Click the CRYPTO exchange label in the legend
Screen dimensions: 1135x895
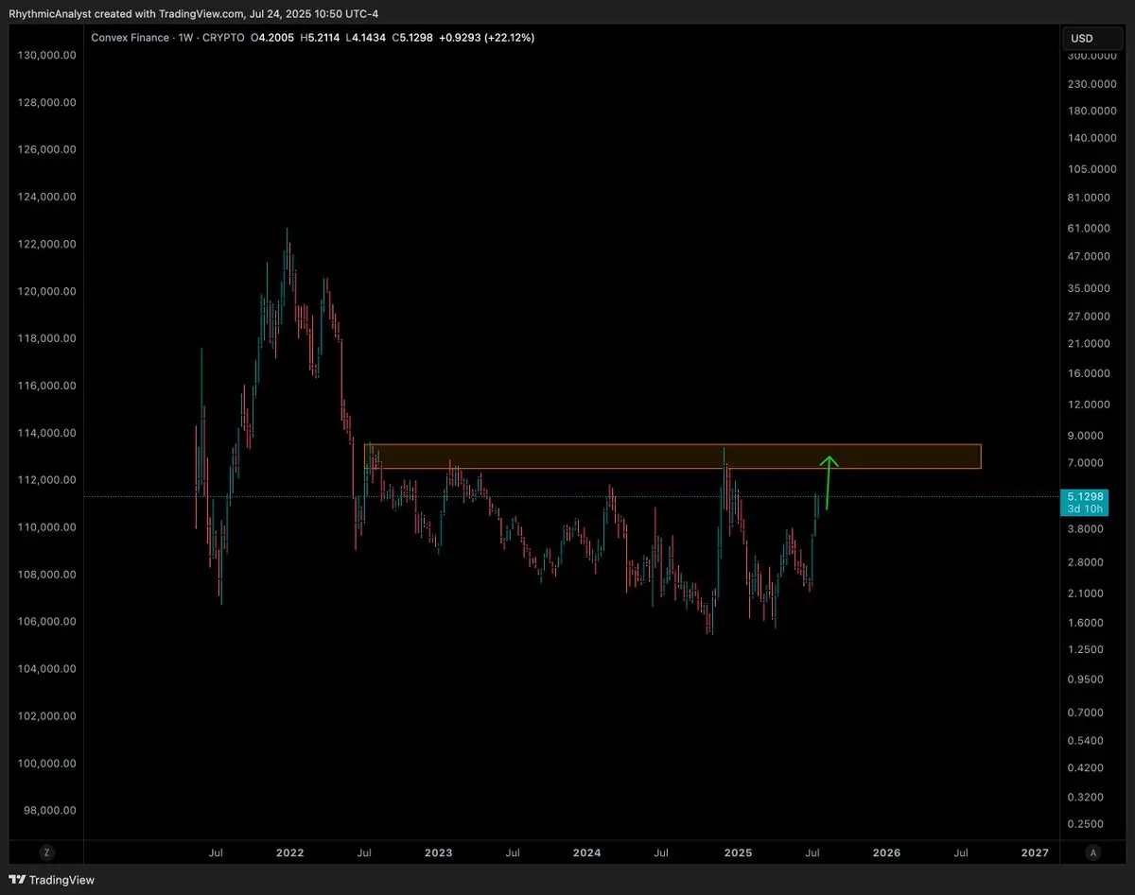point(222,38)
